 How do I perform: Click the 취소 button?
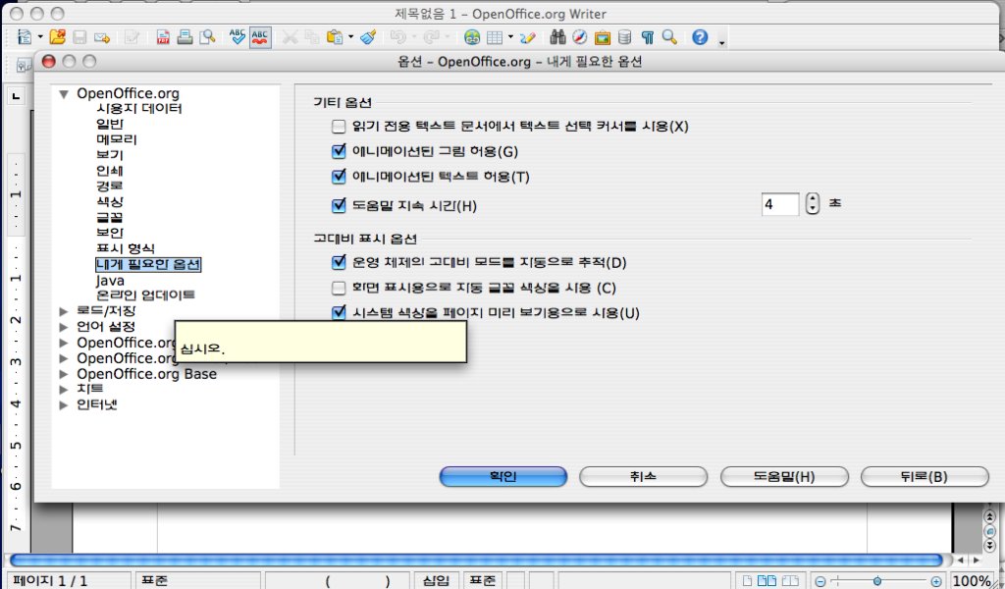click(643, 477)
